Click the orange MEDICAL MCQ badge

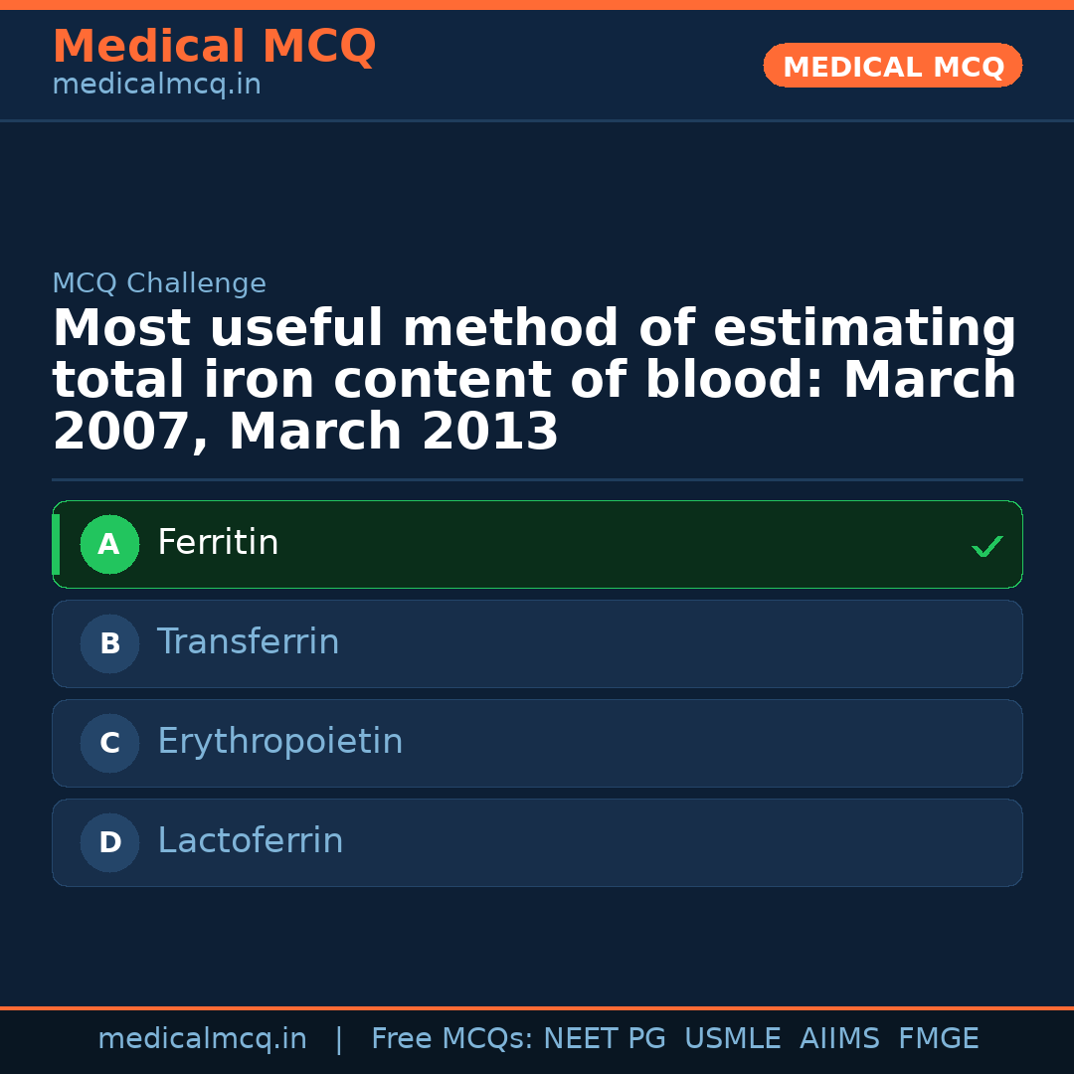[892, 66]
